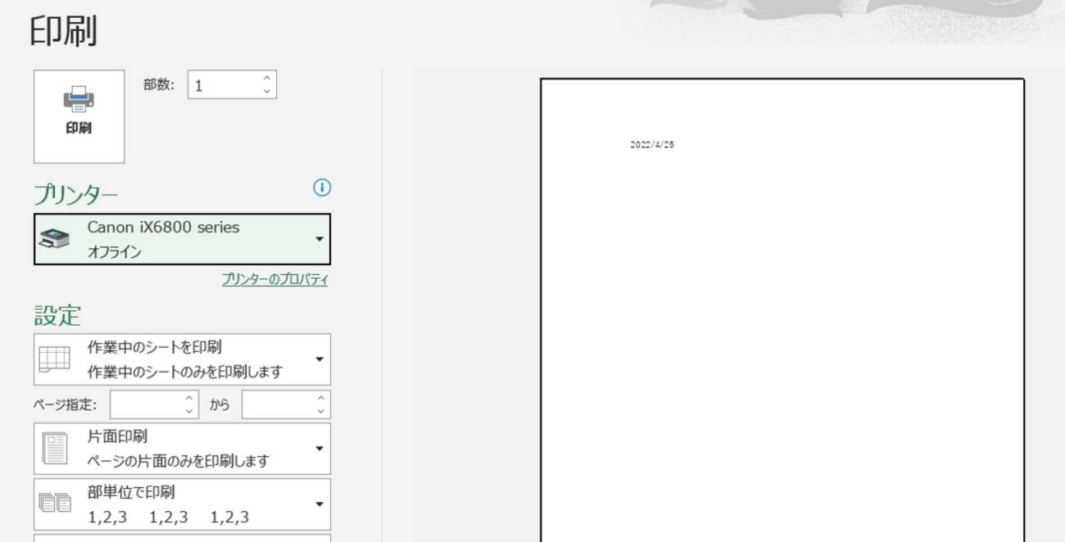1065x542 pixels.
Task: Click the 作業中のシートのみを印刷します description
Action: (185, 372)
